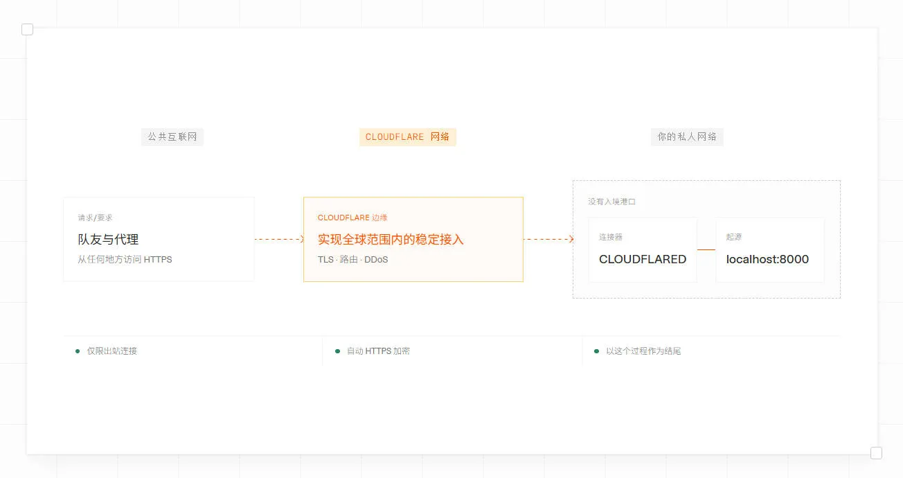Click the 起源 caption

pos(734,237)
